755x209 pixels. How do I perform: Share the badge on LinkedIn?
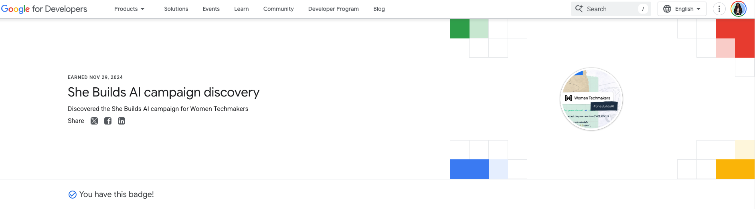tap(121, 121)
